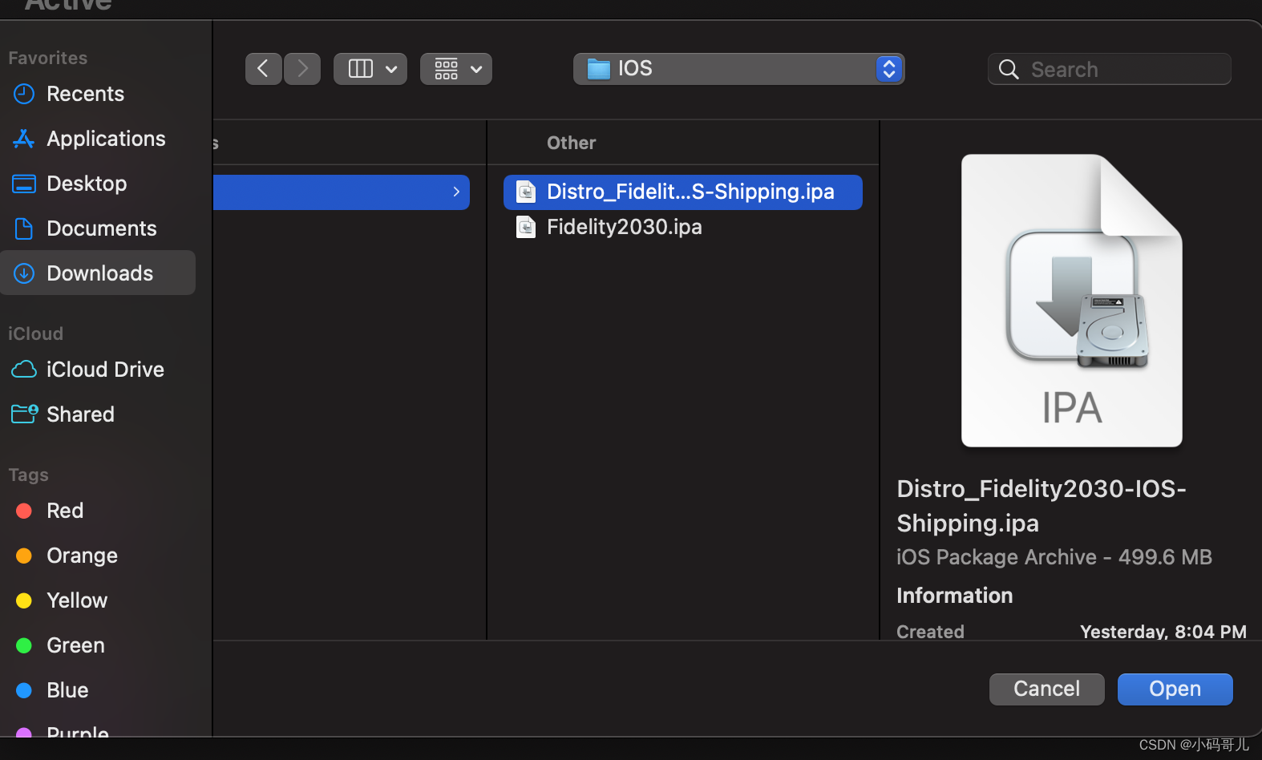Click the Other column header

coord(571,143)
